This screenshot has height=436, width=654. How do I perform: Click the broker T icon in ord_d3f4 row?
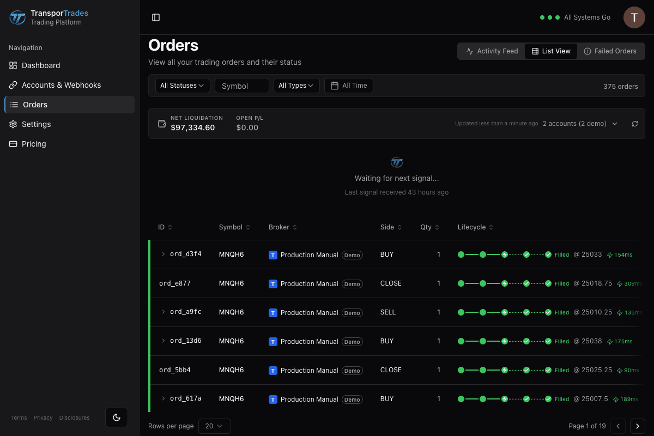pos(273,255)
